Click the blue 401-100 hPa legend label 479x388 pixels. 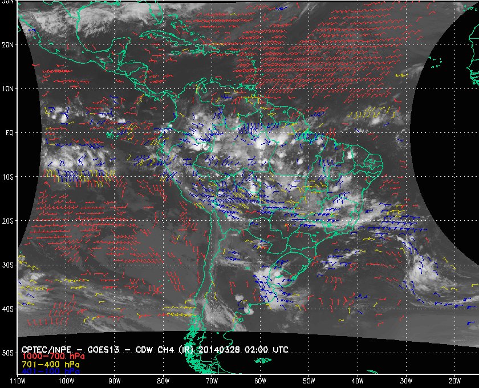[x=50, y=371]
